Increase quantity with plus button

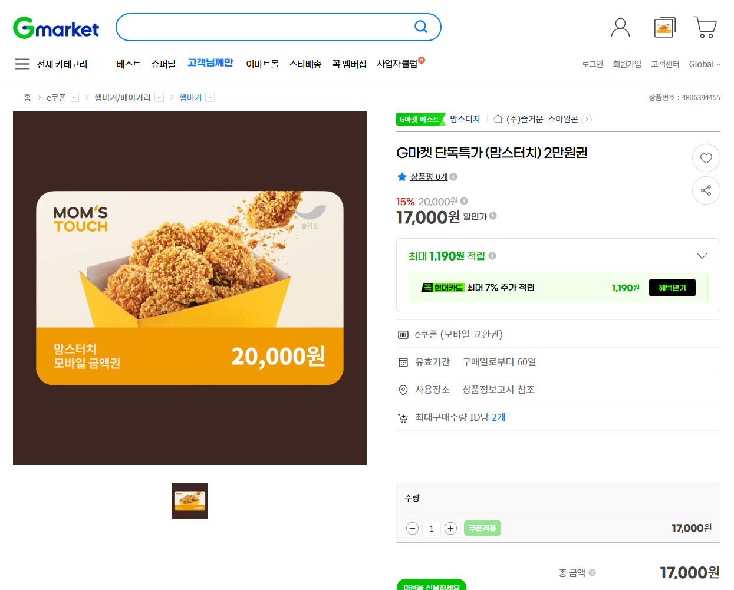[x=450, y=528]
